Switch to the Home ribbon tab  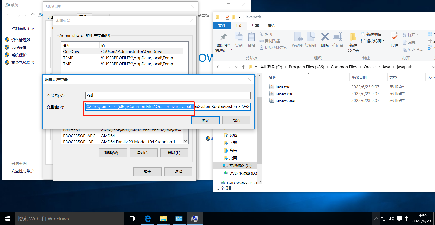pos(239,26)
